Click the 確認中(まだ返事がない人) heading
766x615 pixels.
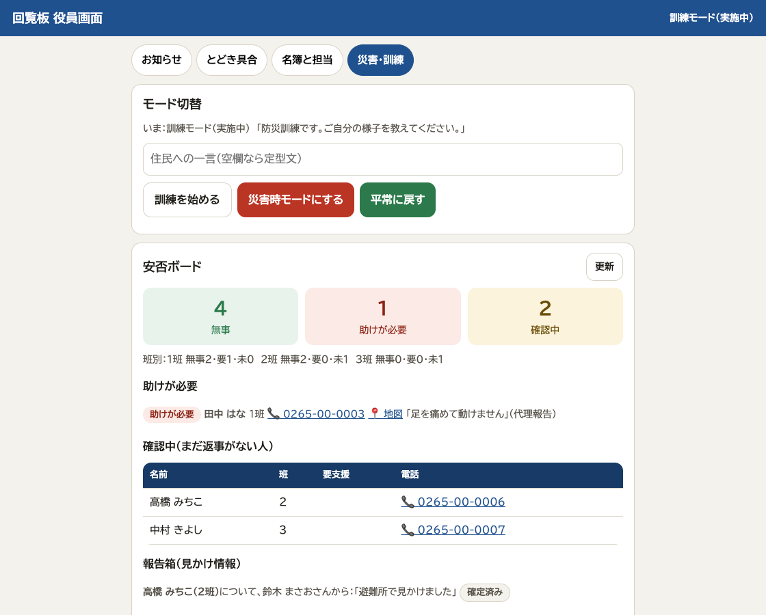tap(208, 446)
